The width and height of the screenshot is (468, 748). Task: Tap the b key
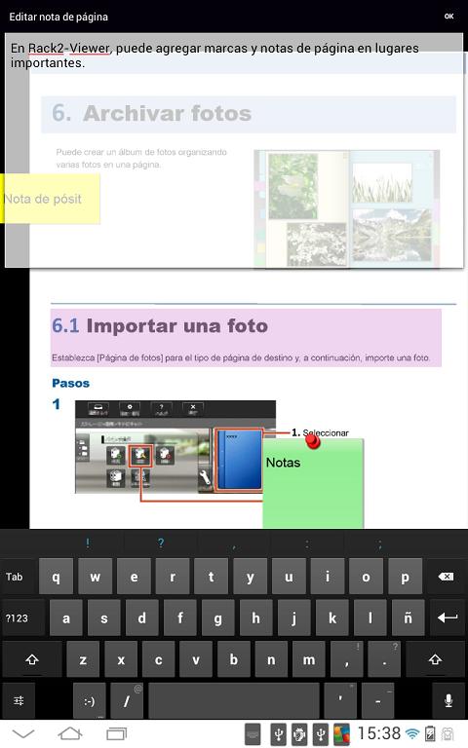click(234, 659)
